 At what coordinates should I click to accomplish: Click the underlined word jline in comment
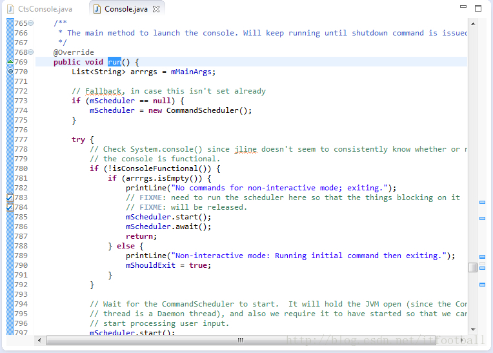click(x=246, y=149)
